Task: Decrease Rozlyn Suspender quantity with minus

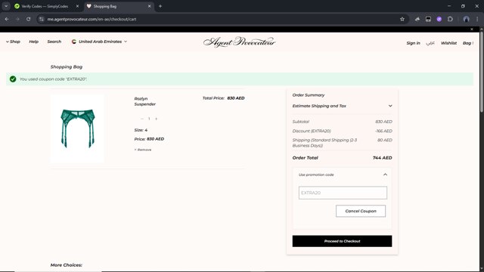Action: coord(142,119)
